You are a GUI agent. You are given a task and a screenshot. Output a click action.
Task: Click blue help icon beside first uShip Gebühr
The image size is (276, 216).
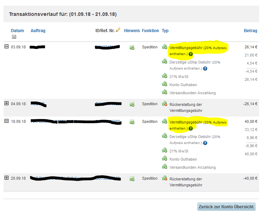point(205,68)
